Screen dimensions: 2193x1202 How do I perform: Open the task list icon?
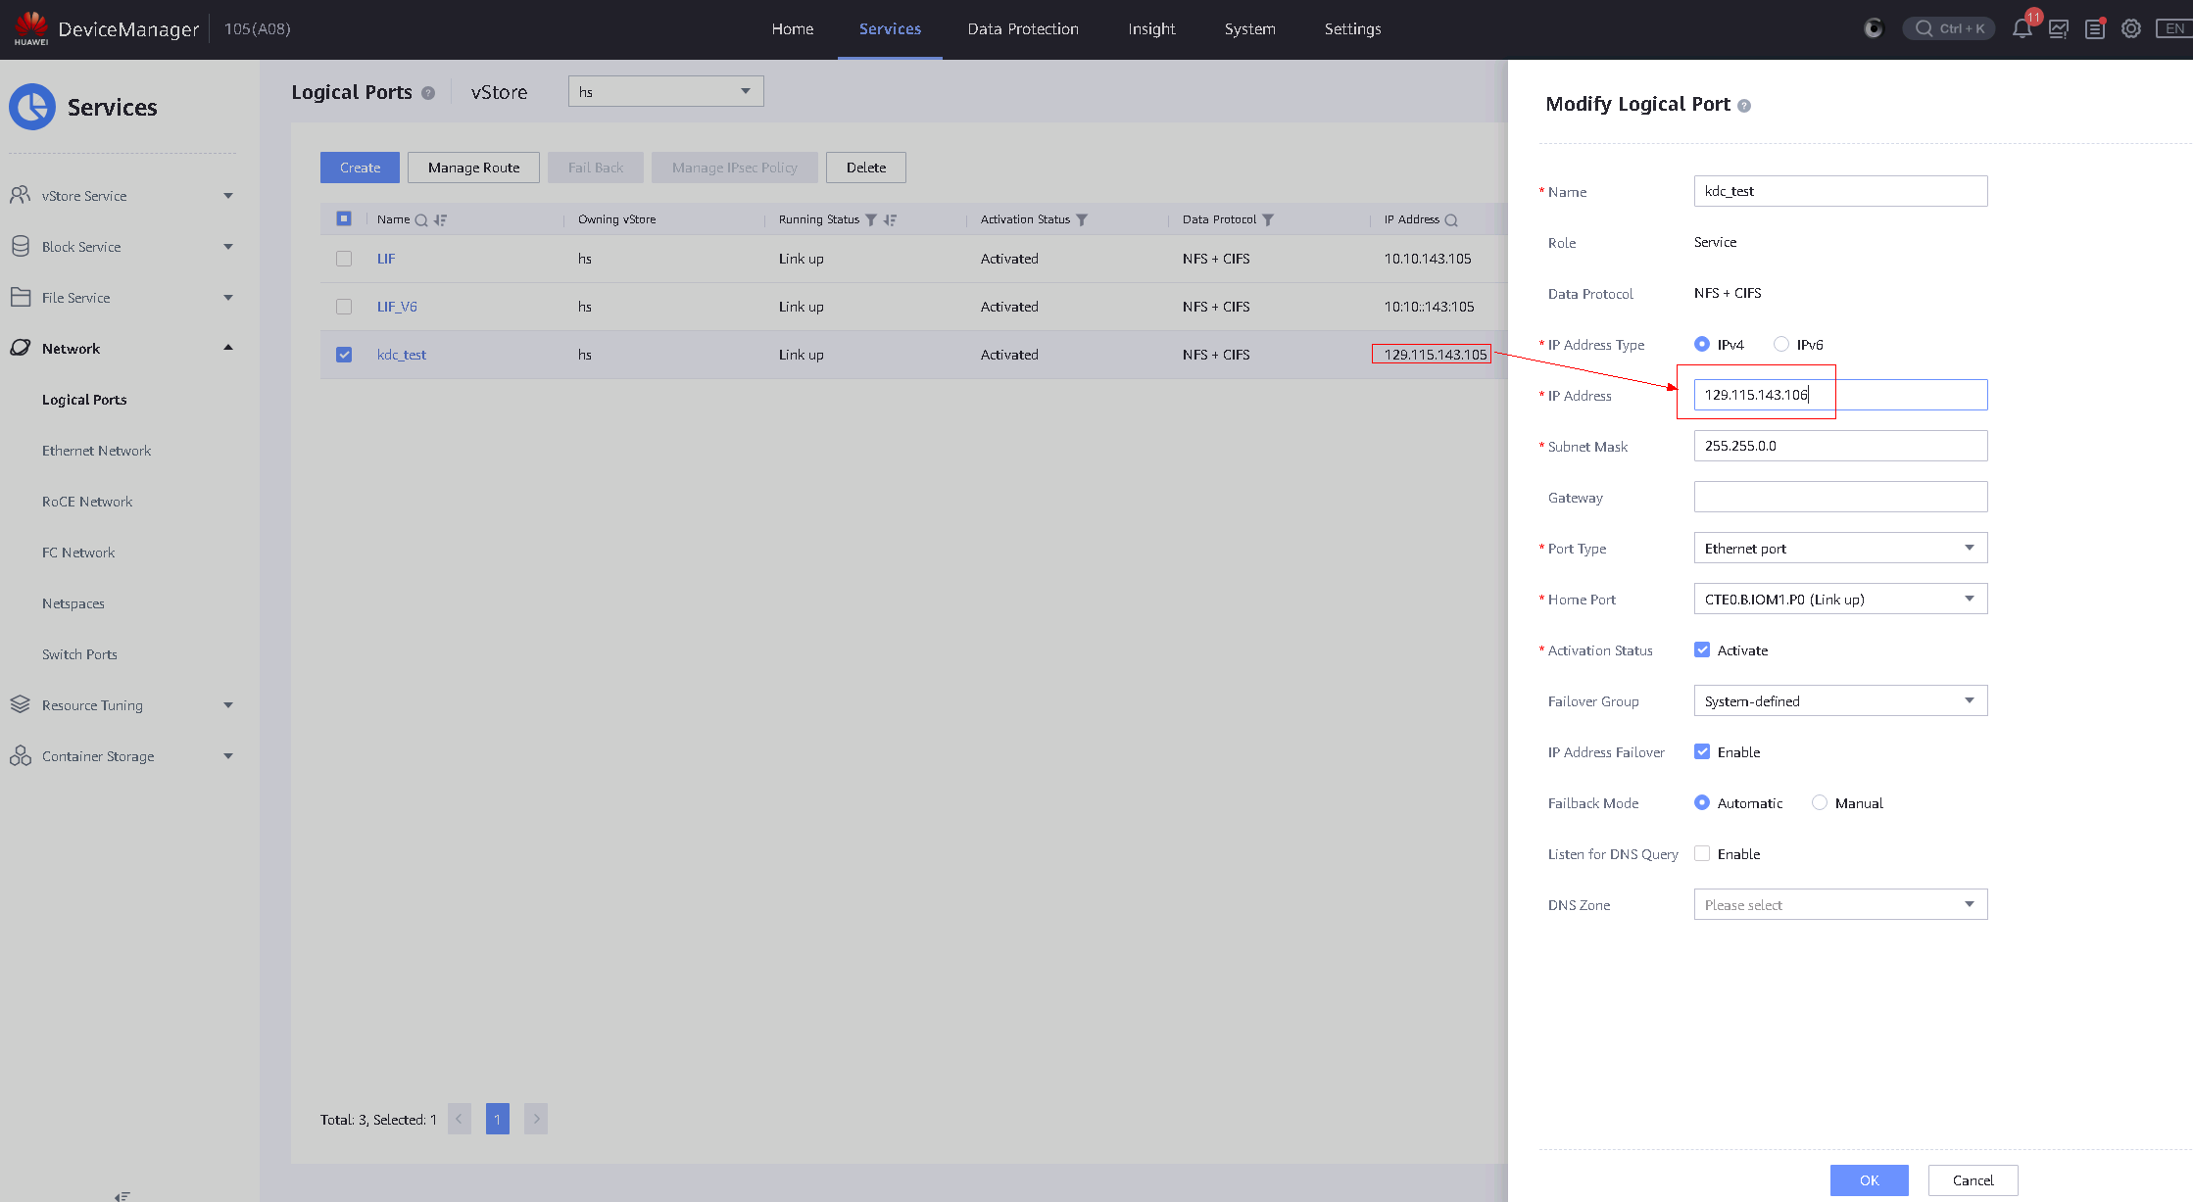[x=2095, y=28]
